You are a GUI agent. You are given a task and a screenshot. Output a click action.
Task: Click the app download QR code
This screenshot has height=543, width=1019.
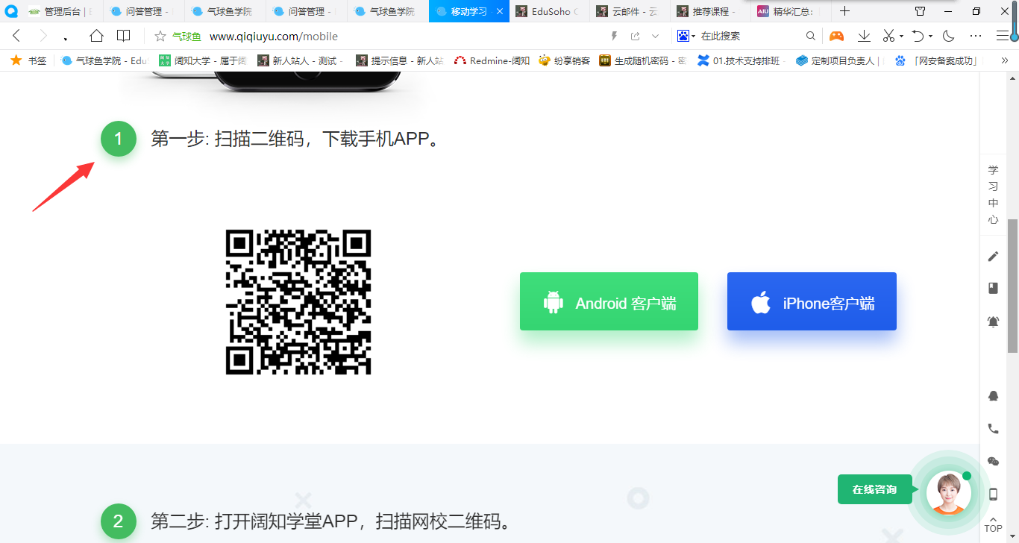(298, 302)
